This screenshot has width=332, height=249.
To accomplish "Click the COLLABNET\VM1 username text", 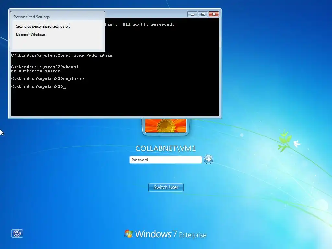I will coord(166,148).
